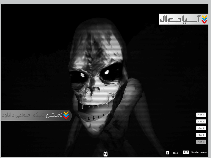The image size is (211, 158).
Task: Click the Exit label
Action: (175, 153)
